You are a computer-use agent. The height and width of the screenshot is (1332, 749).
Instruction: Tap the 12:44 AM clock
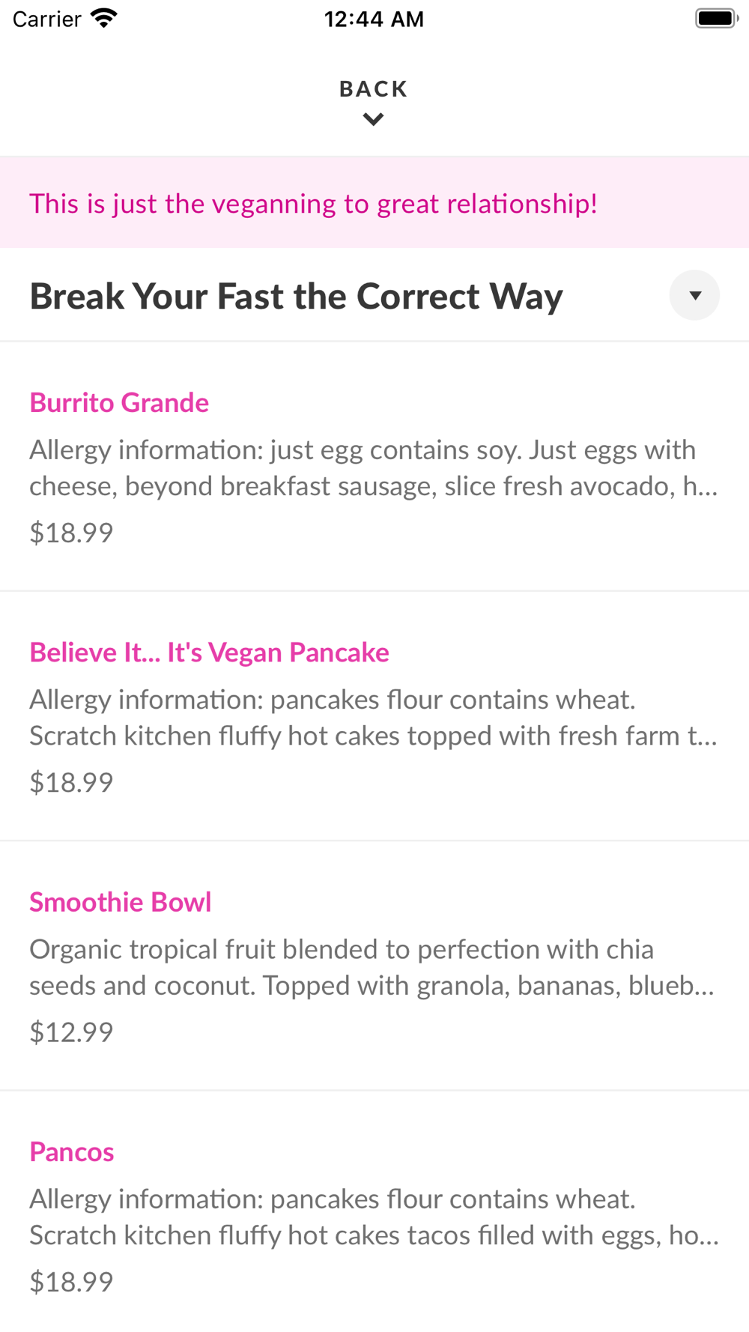click(x=374, y=19)
